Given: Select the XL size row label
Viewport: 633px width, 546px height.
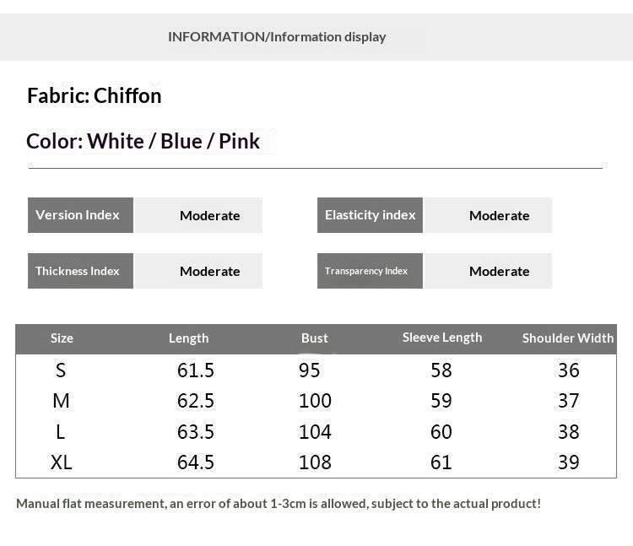Looking at the screenshot, I should point(62,462).
